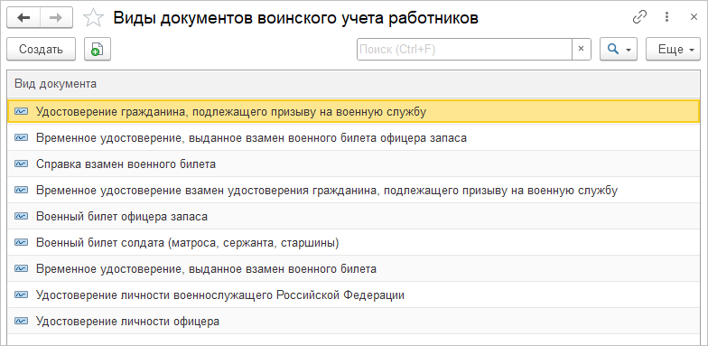The height and width of the screenshot is (346, 708).
Task: Clear the search field with x button
Action: pos(582,49)
